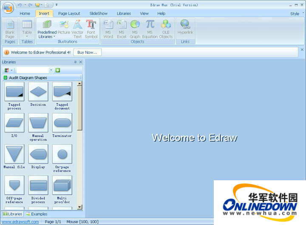Switch to the Examples panel tab

37,214
